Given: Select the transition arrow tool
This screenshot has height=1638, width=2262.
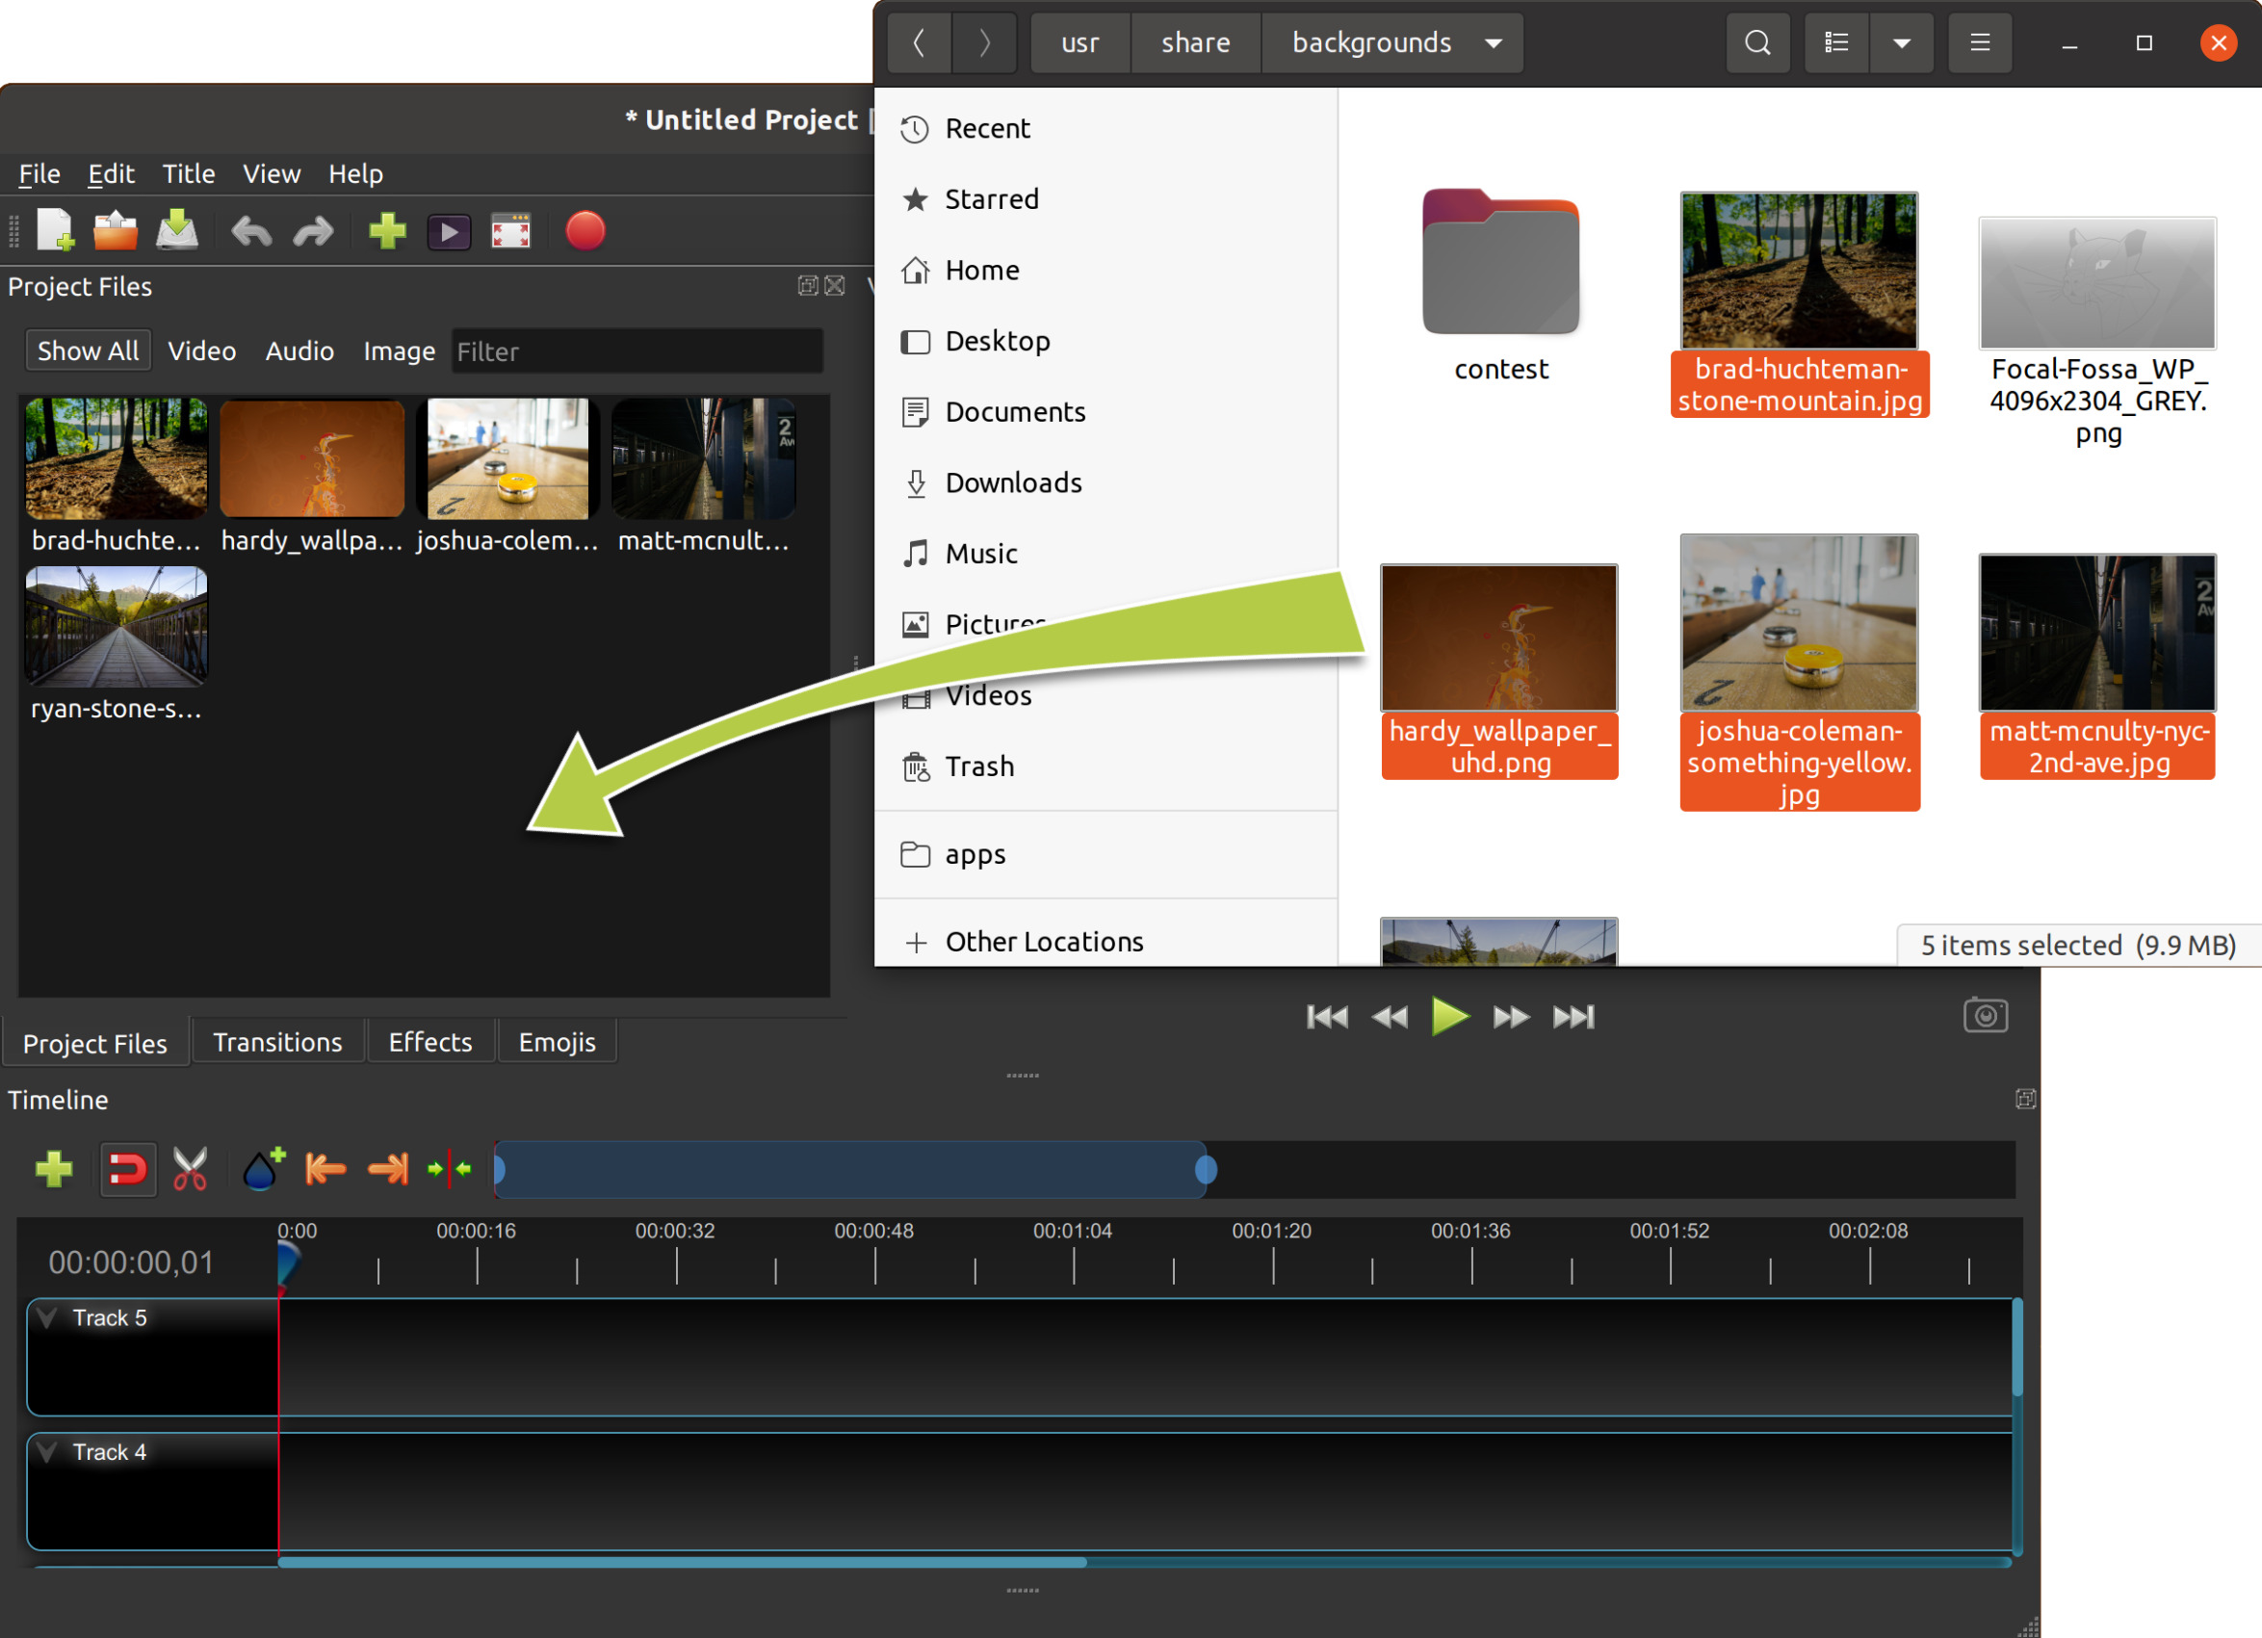Looking at the screenshot, I should pos(446,1169).
